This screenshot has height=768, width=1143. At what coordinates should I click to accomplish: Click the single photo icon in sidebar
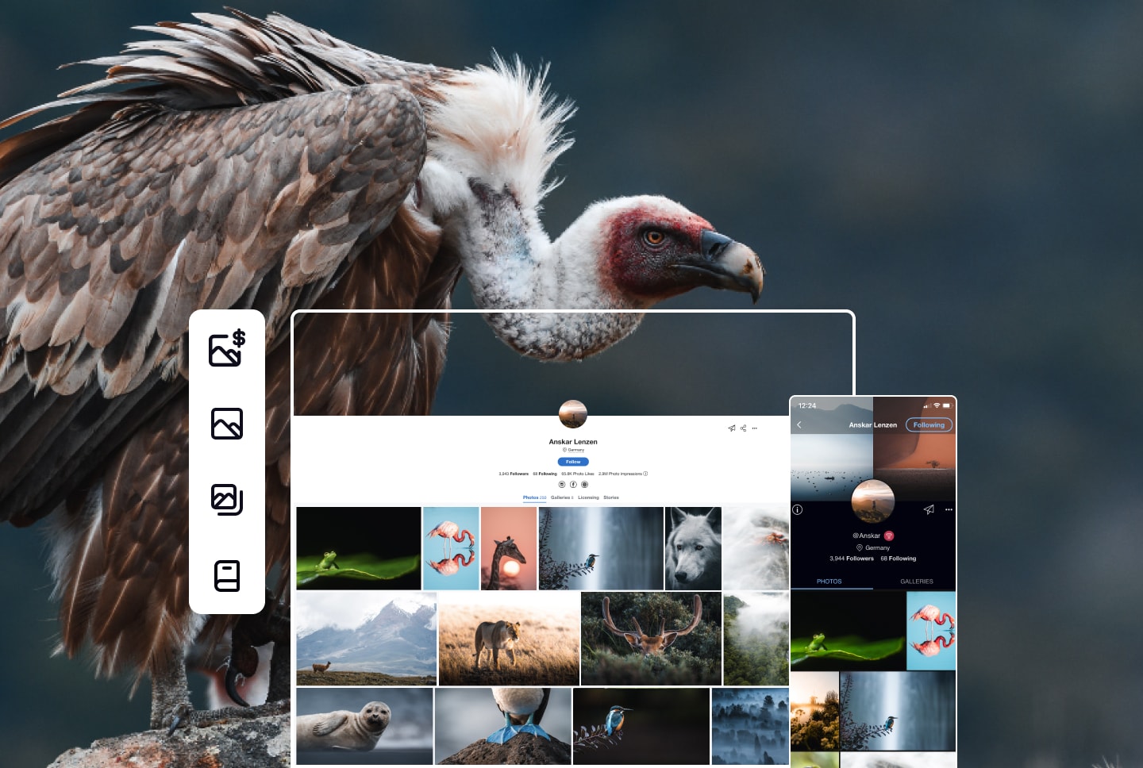[227, 424]
